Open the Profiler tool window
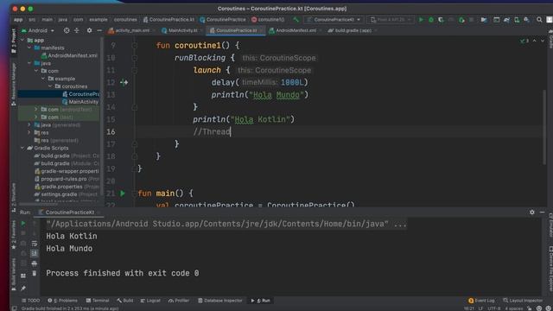 [179, 301]
